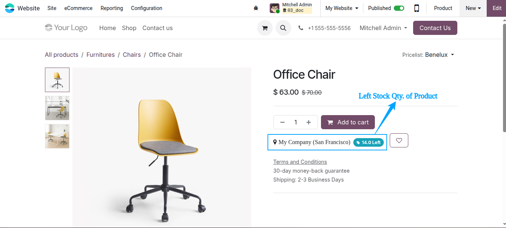506x228 pixels.
Task: Click the phone number handset icon
Action: point(301,28)
